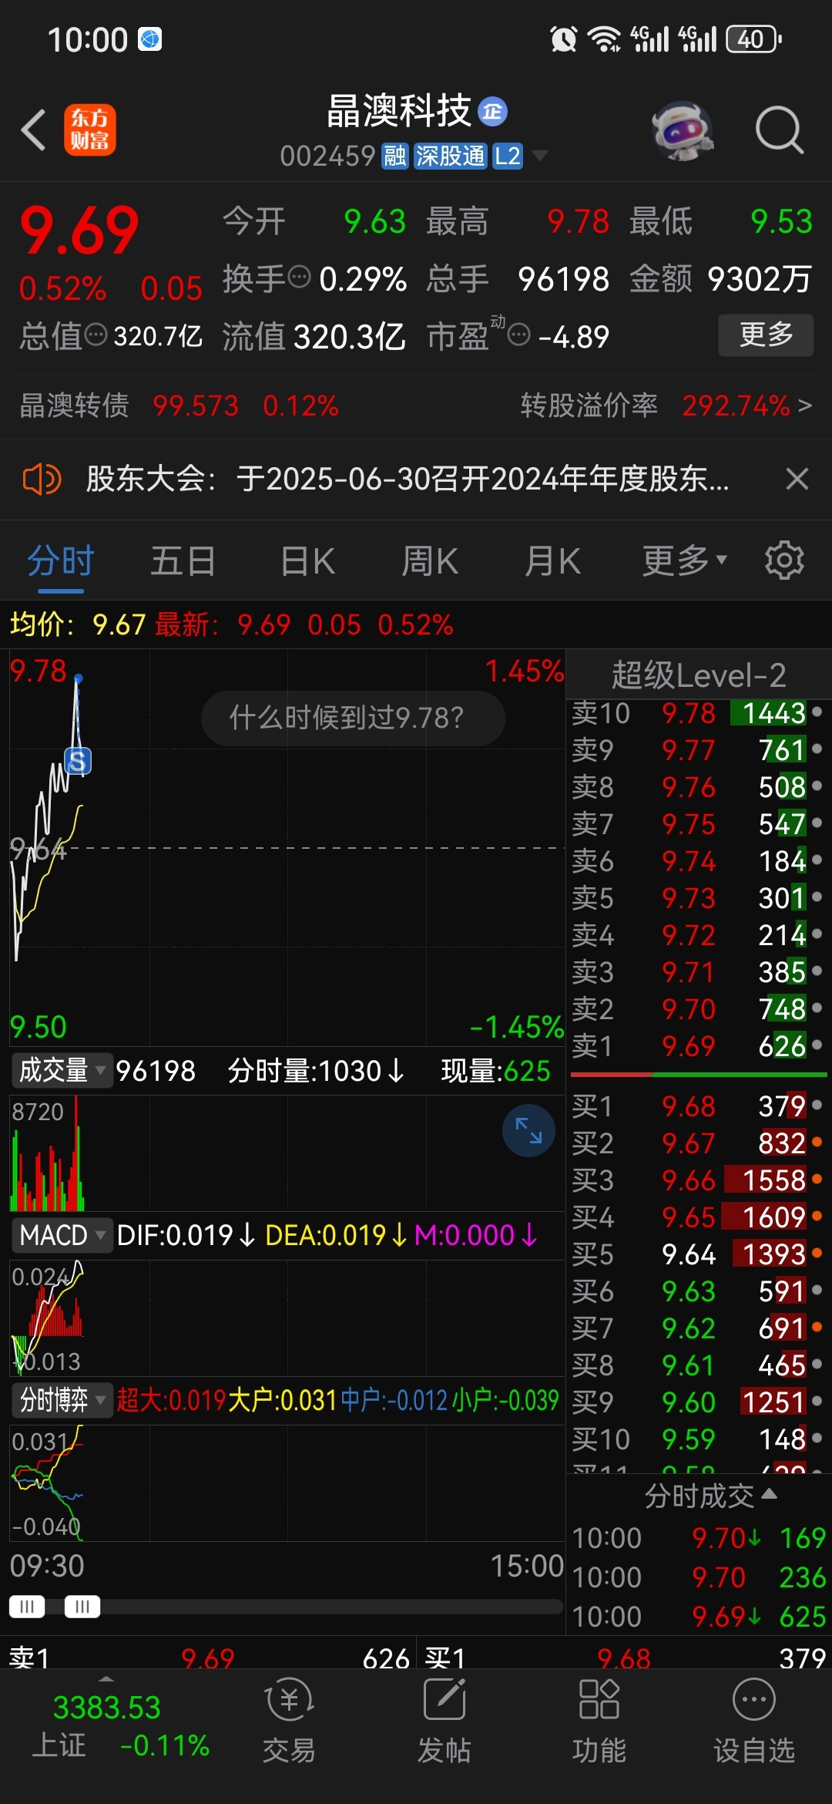Tap the speaker announcement icon

42,480
